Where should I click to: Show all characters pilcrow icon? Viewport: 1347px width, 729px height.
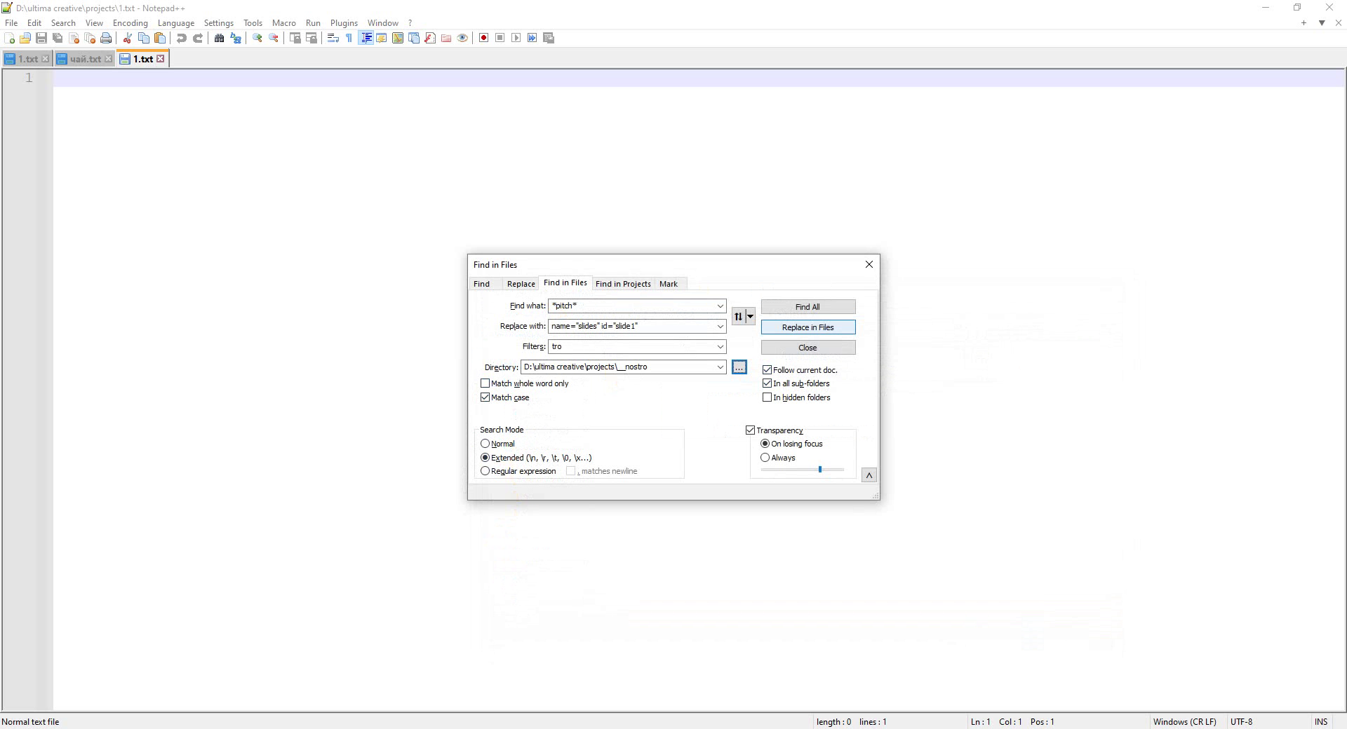[349, 38]
